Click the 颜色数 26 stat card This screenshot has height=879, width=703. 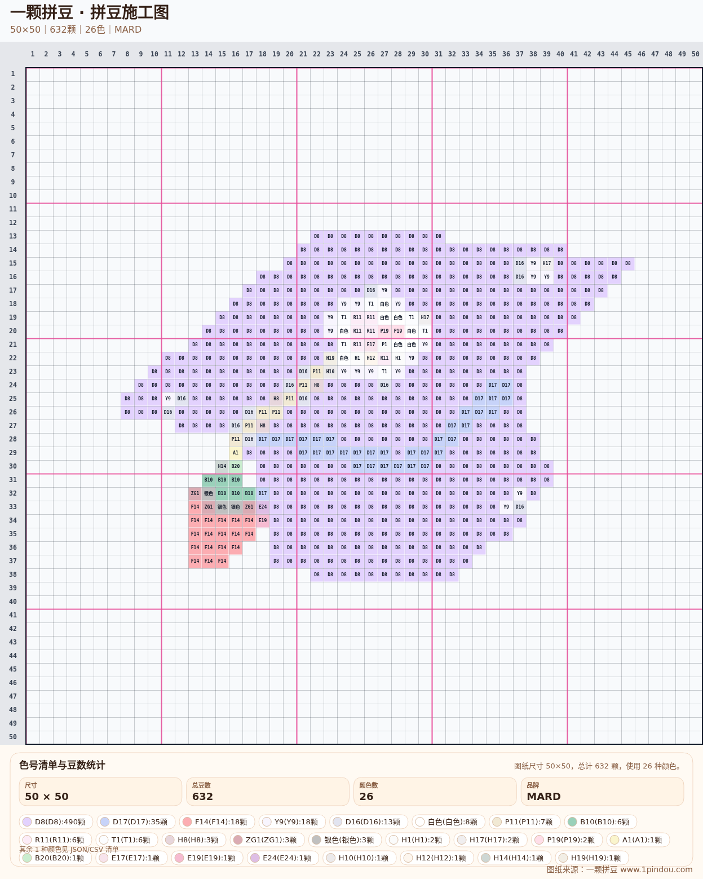point(435,792)
